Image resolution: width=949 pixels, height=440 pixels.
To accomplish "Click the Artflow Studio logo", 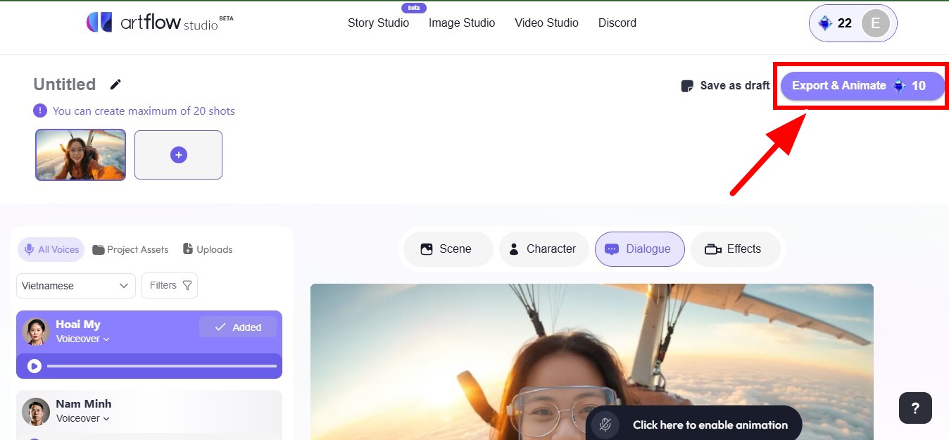I will pyautogui.click(x=159, y=23).
